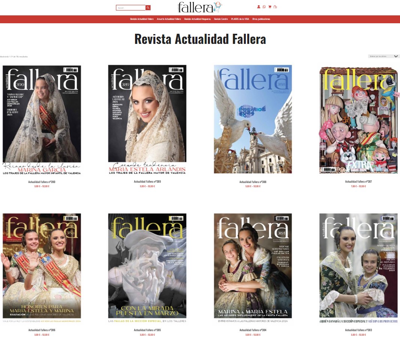Select Revista Cendra in navigation
400x351 pixels.
coord(221,19)
